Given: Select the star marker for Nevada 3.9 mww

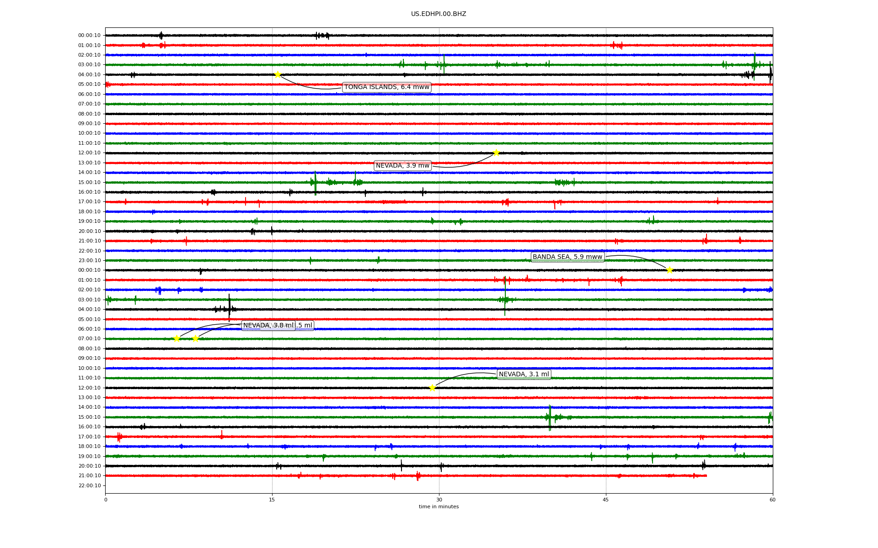Looking at the screenshot, I should click(496, 153).
